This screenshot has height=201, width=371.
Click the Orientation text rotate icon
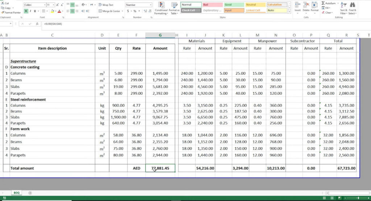pyautogui.click(x=83, y=5)
